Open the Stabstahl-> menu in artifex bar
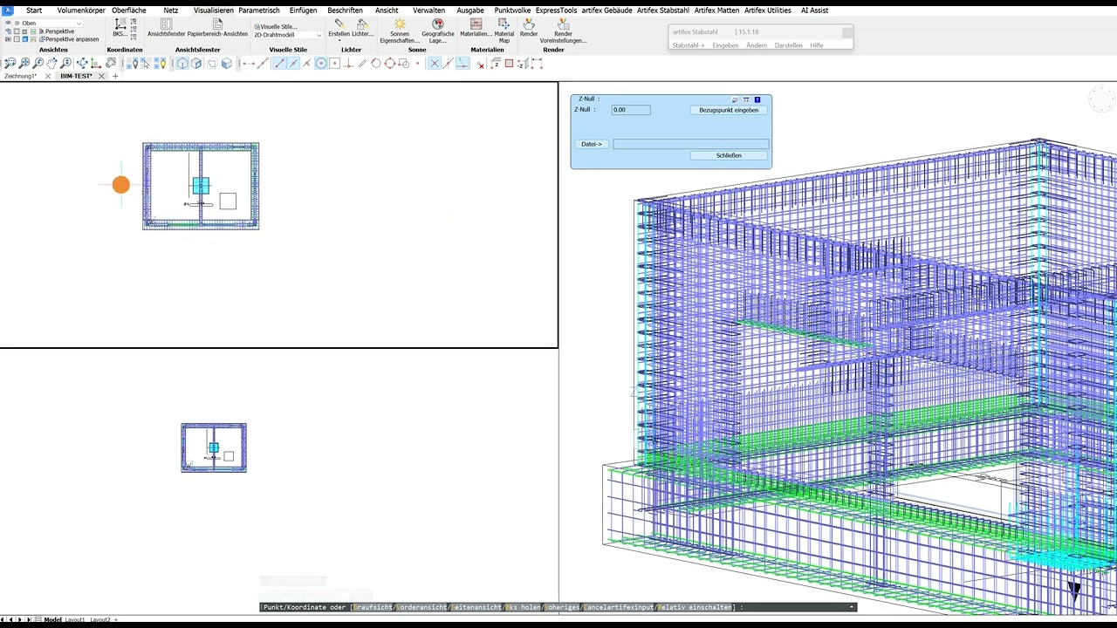The image size is (1117, 628). 688,45
